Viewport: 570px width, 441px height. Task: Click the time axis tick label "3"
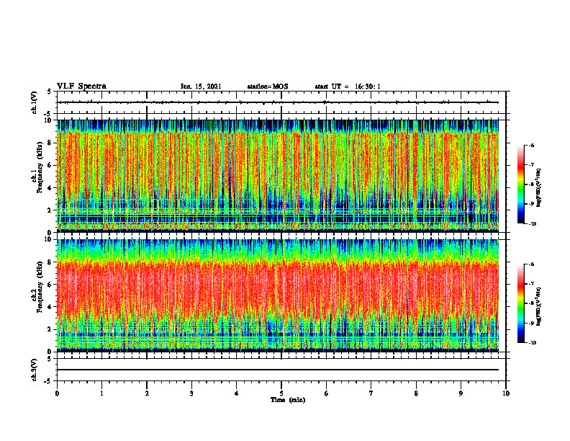191,393
